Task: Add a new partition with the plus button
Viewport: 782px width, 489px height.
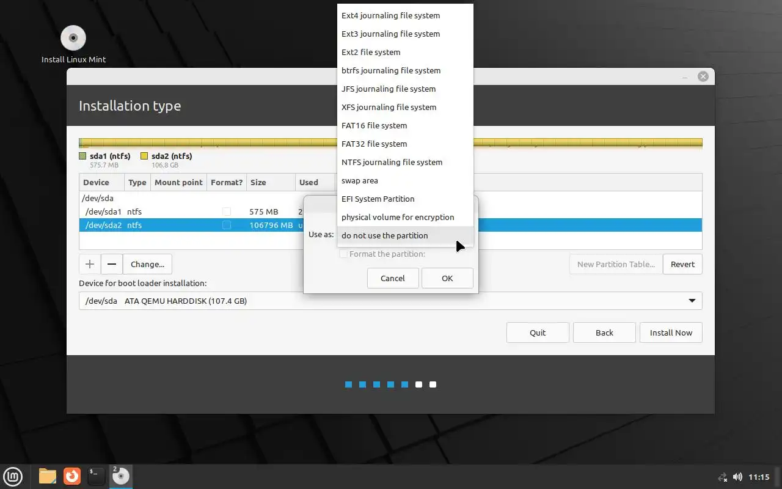Action: tap(90, 264)
